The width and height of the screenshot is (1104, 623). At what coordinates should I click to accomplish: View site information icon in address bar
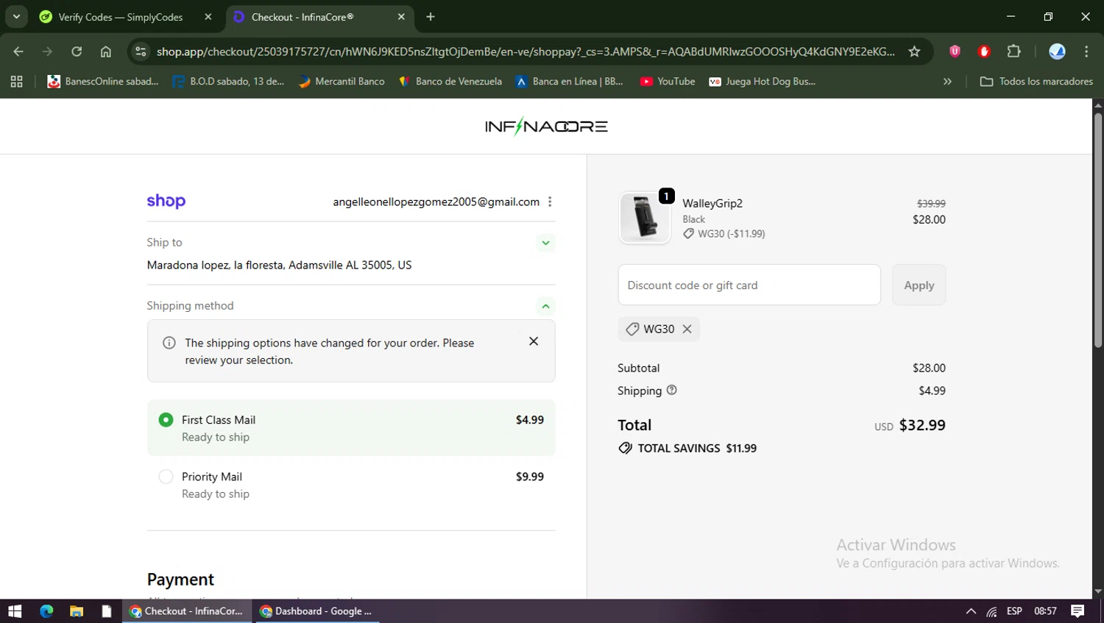(141, 51)
